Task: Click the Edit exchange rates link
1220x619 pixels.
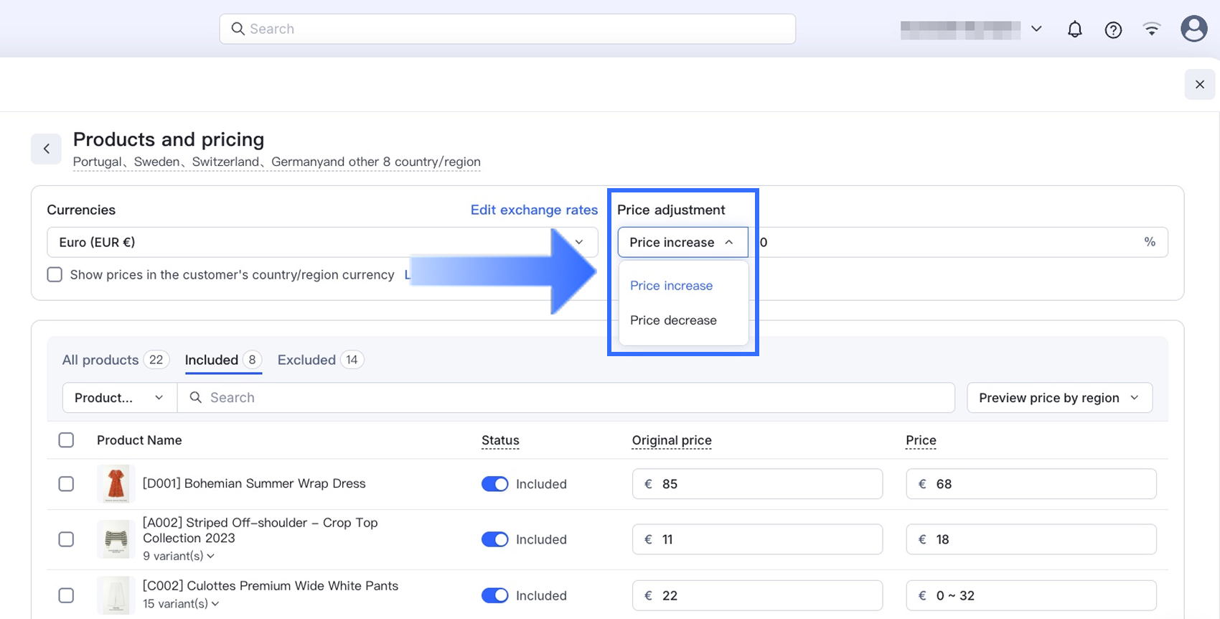Action: (x=534, y=210)
